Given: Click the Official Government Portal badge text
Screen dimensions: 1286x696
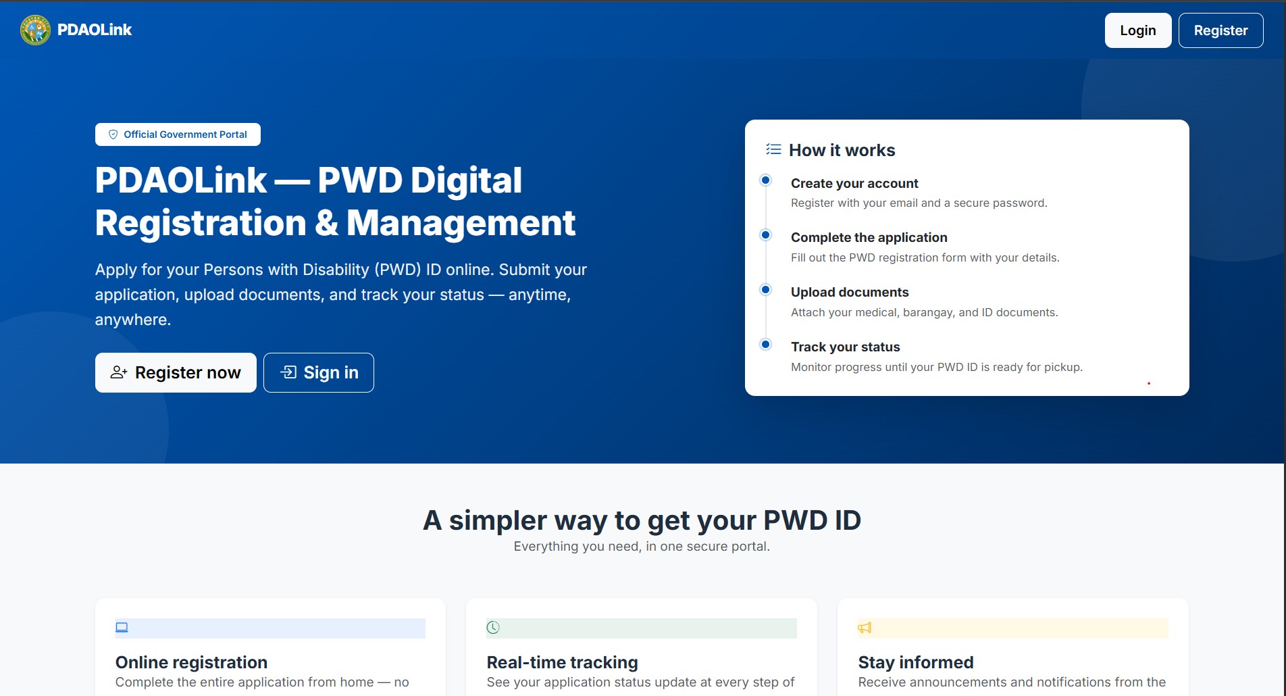Looking at the screenshot, I should [185, 134].
